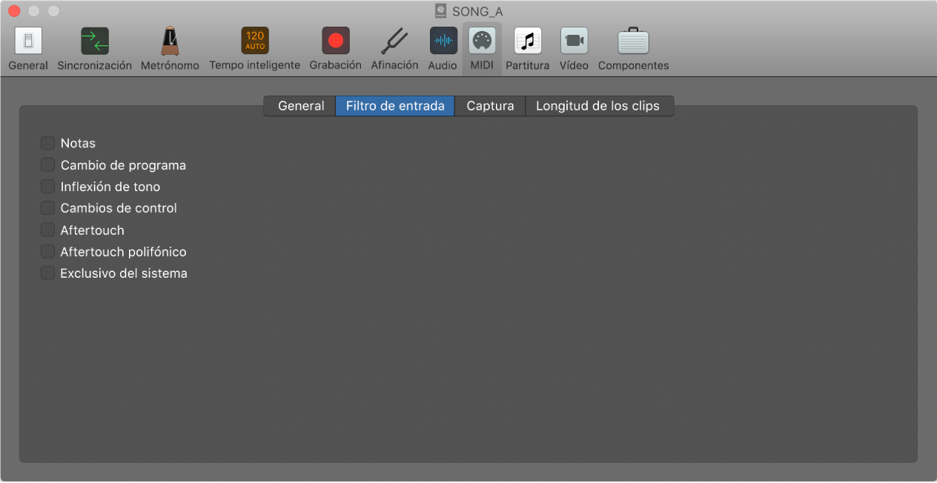This screenshot has width=937, height=483.
Task: Switch to the Captura tab
Action: click(x=489, y=105)
